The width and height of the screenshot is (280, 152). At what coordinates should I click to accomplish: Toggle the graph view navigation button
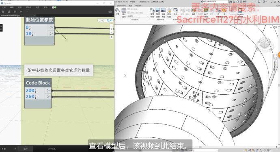(110, 20)
